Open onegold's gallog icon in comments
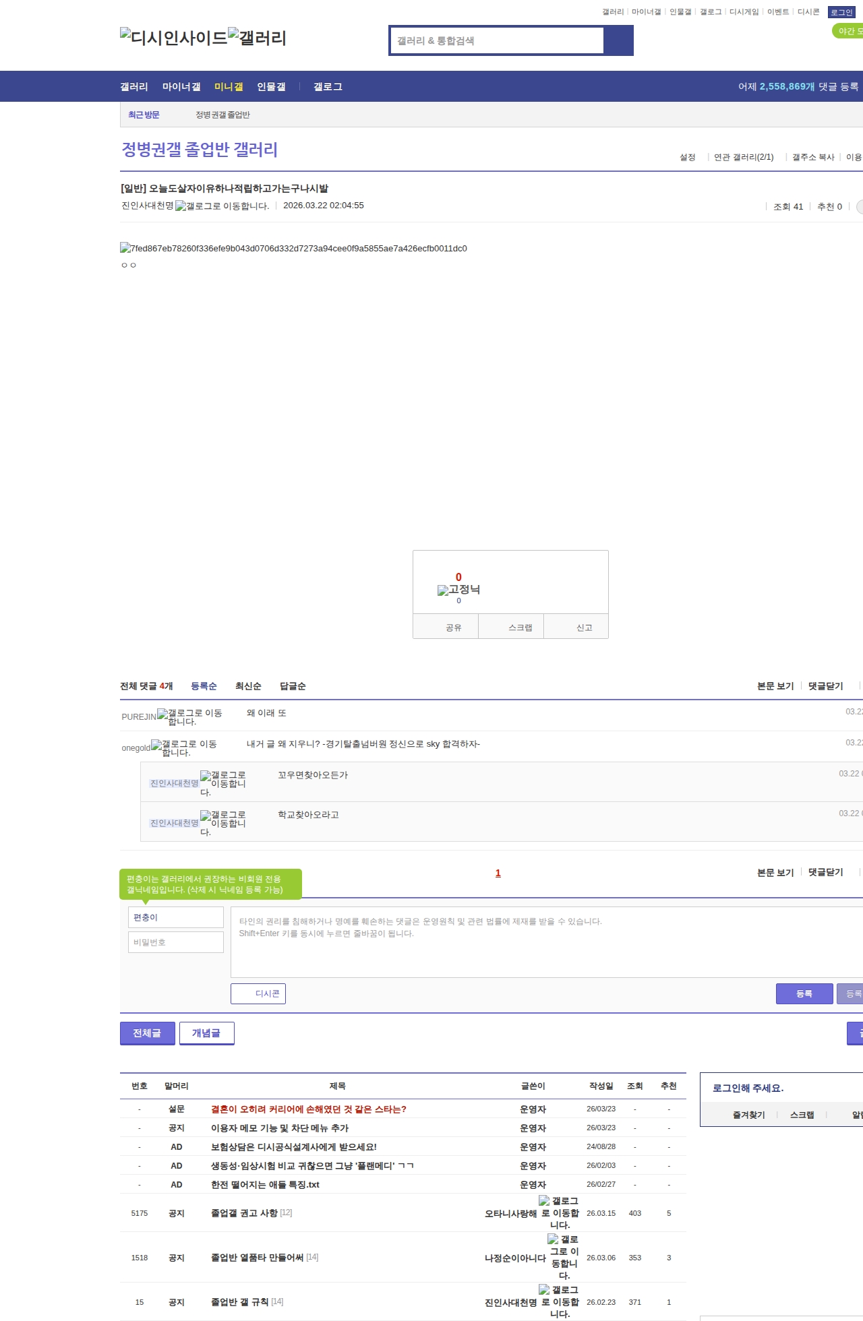This screenshot has width=863, height=1321. 156,744
